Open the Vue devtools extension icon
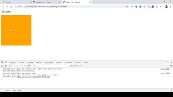The width and height of the screenshot is (173, 97). [161, 6]
